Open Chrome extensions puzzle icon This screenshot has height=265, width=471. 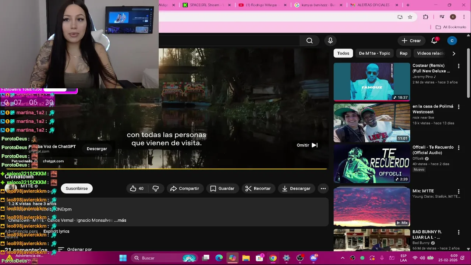pos(426,17)
